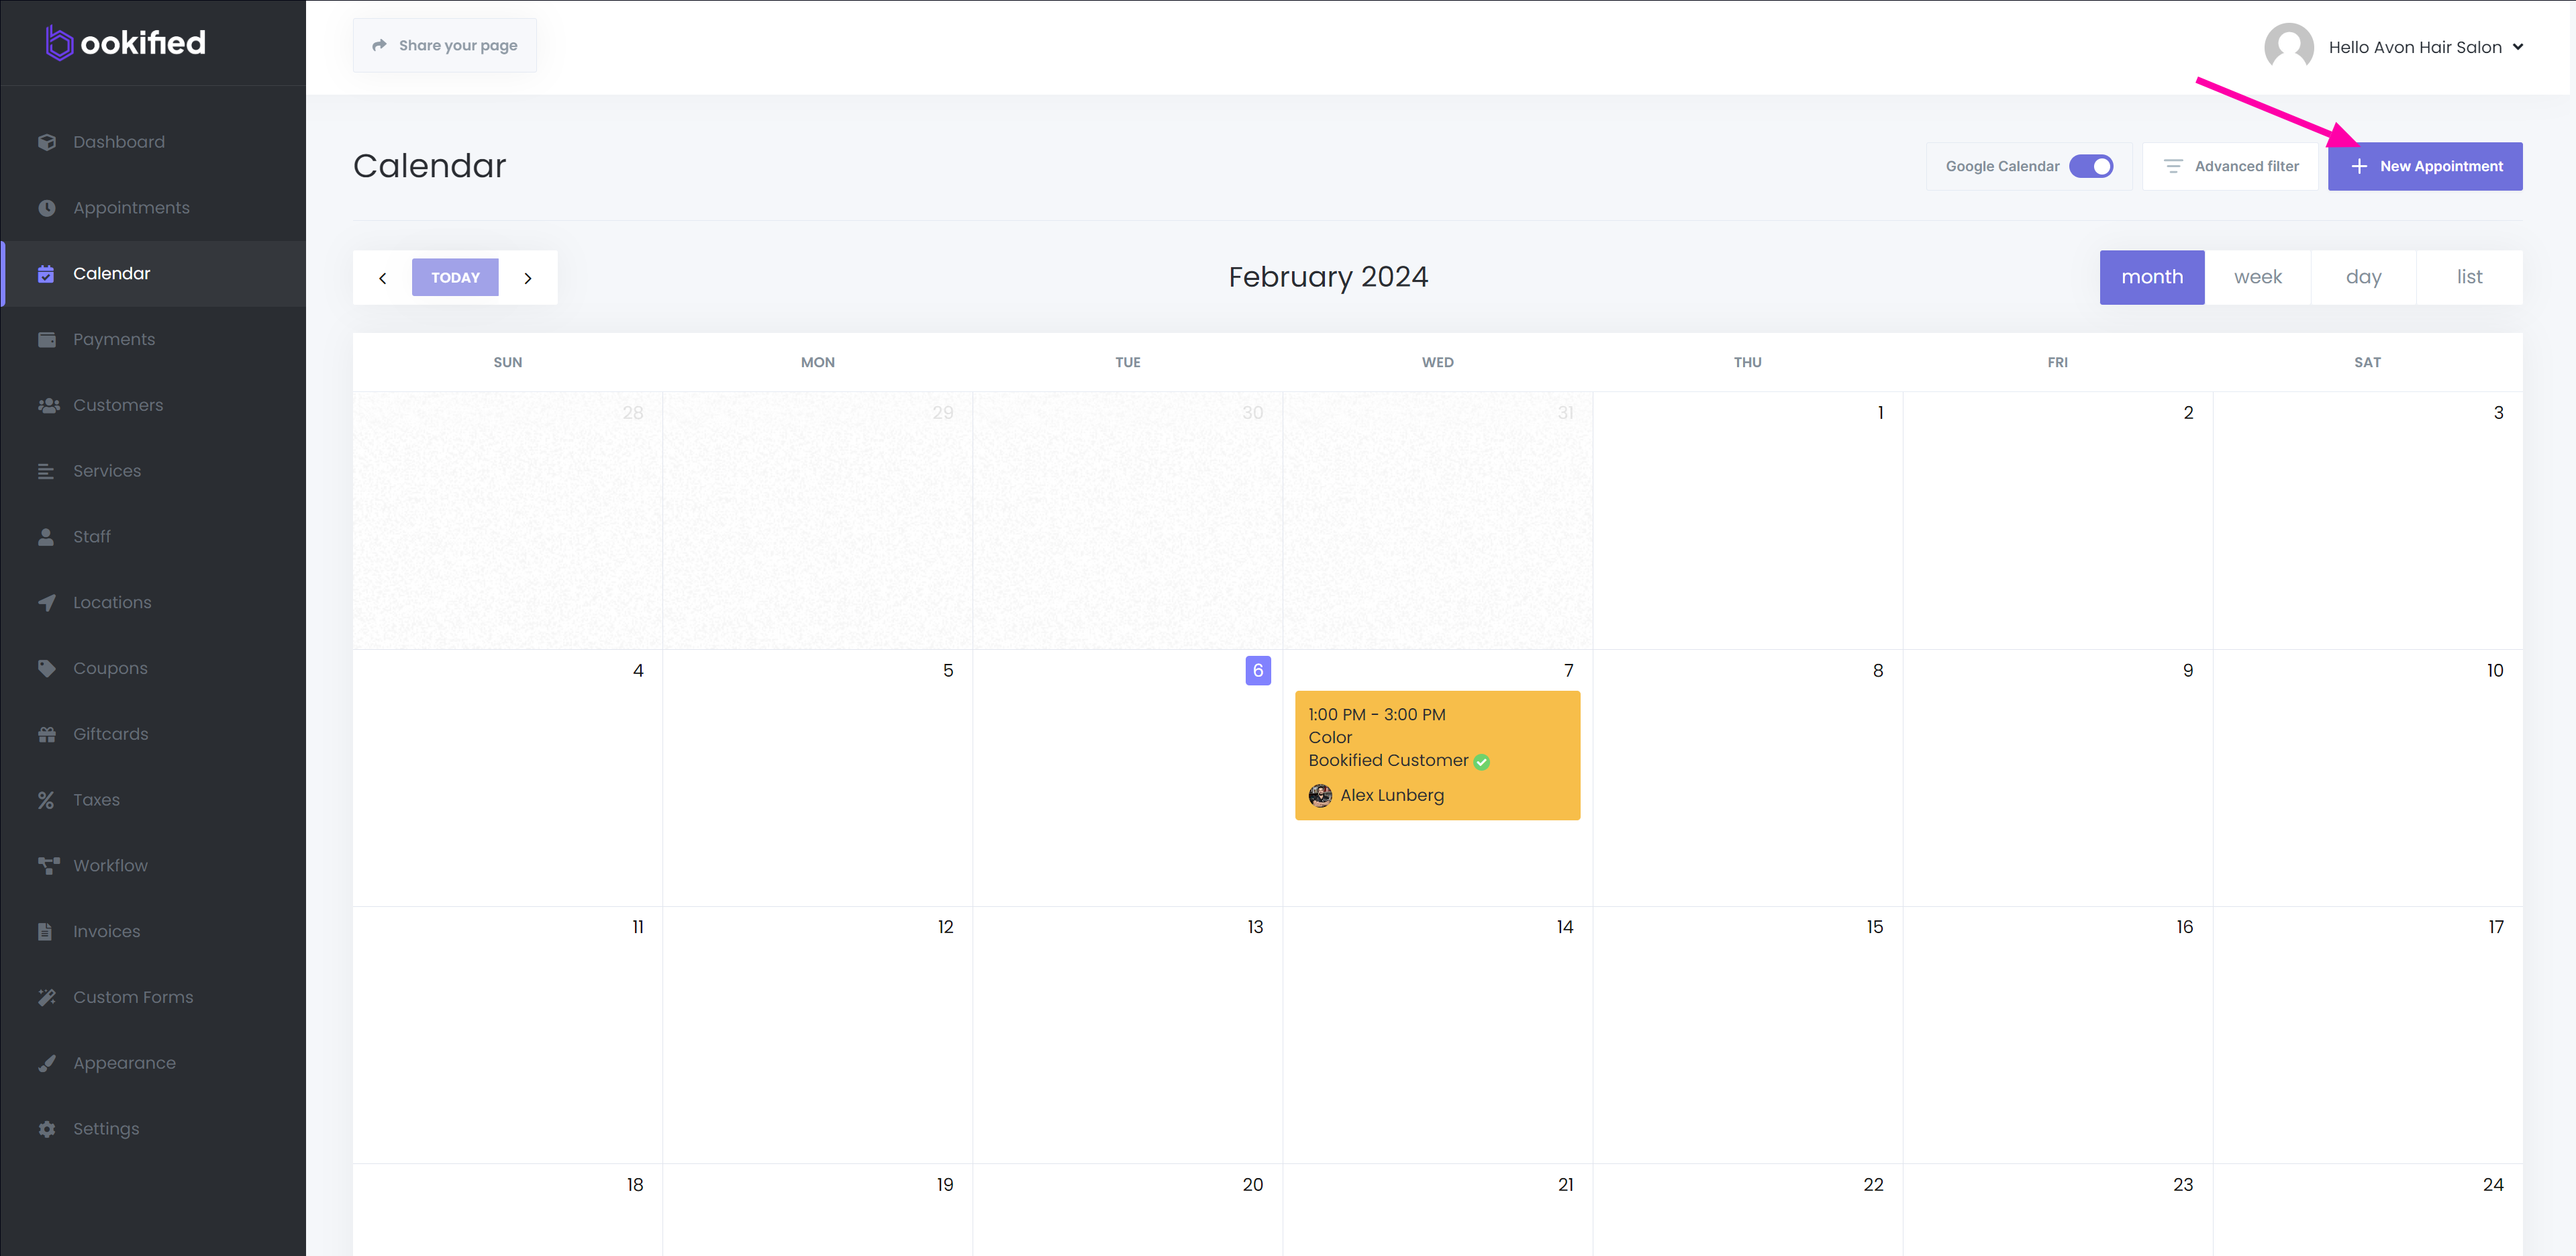Screen dimensions: 2576x1256
Task: Click the Appearance brush icon
Action: (46, 1063)
